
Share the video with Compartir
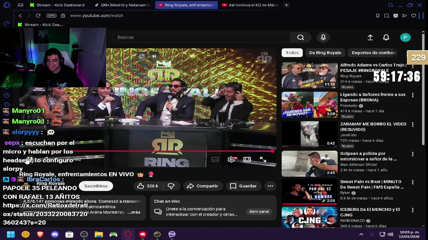202,186
